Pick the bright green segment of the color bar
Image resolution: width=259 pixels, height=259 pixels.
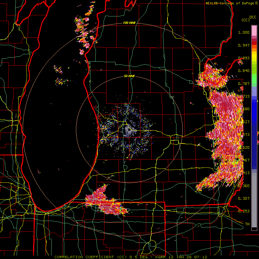[x=254, y=79]
